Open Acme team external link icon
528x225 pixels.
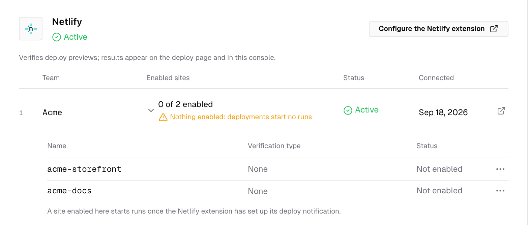[501, 111]
